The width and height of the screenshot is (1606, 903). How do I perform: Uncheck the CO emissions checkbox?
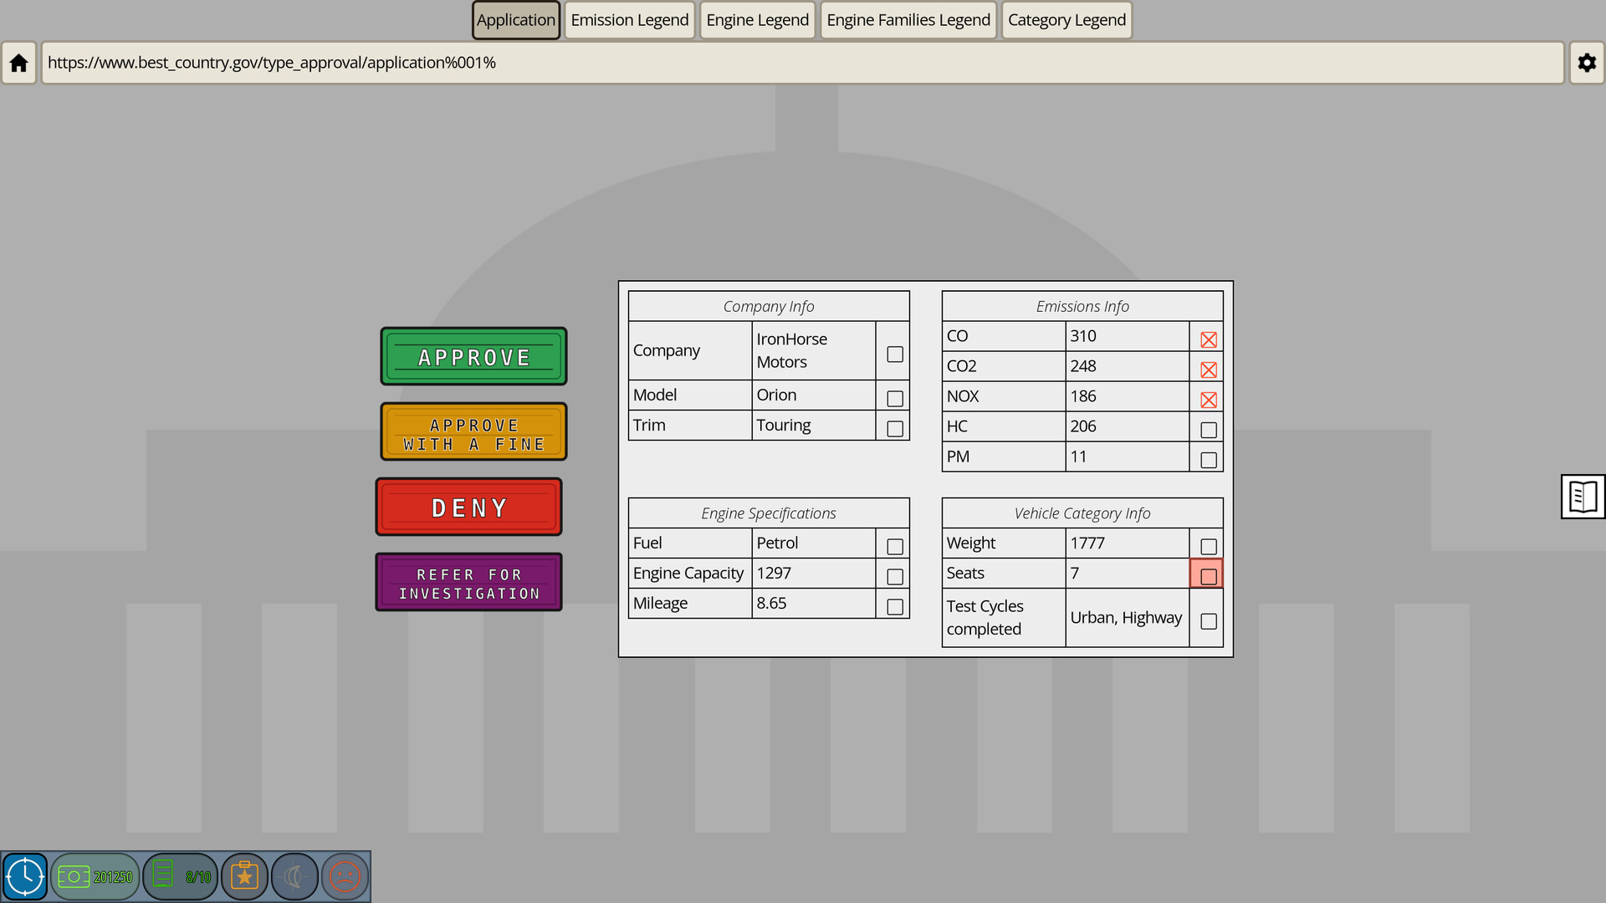tap(1208, 339)
